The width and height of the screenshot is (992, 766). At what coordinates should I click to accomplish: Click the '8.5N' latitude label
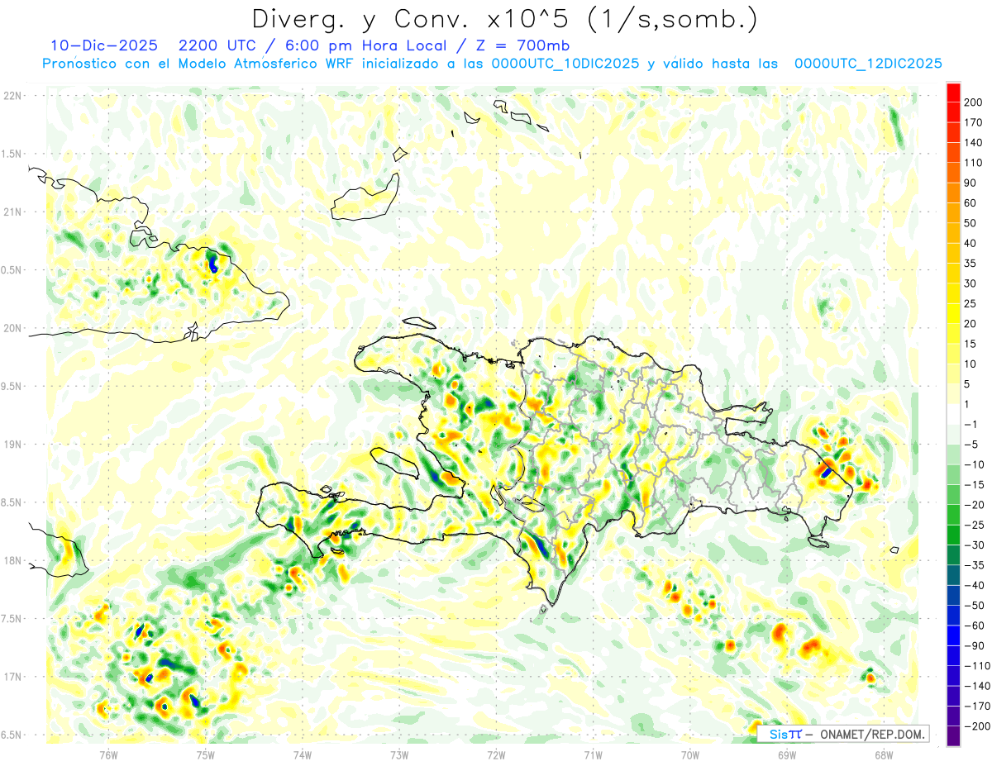click(12, 502)
